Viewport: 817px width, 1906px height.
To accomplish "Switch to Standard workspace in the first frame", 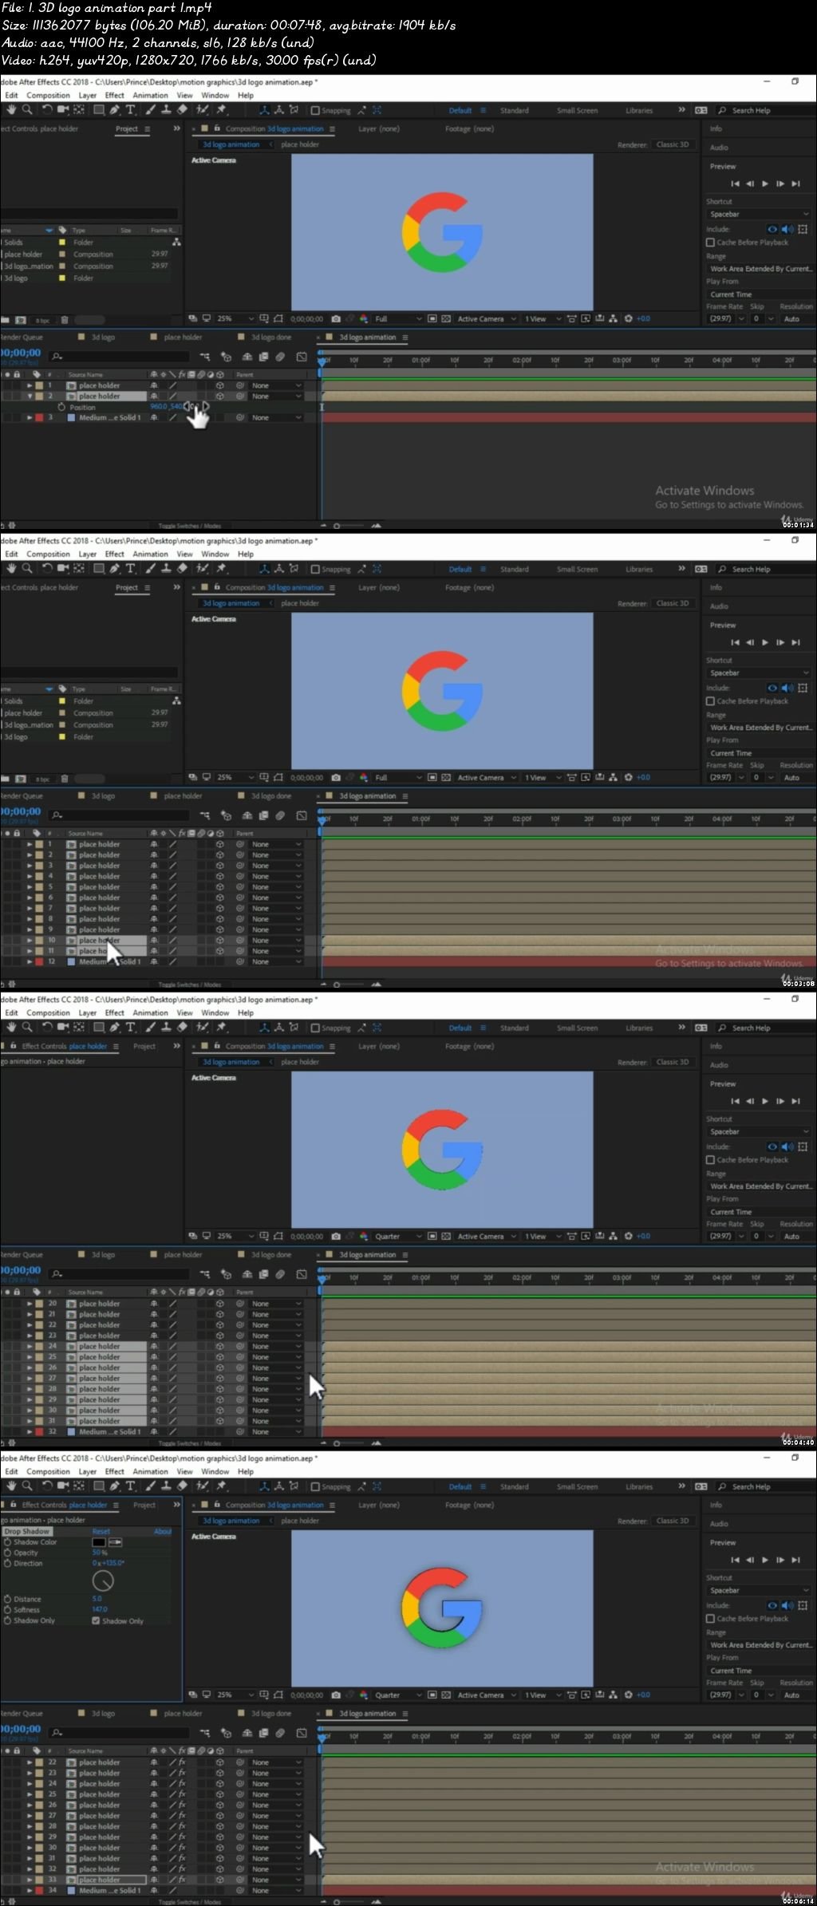I will [x=515, y=111].
